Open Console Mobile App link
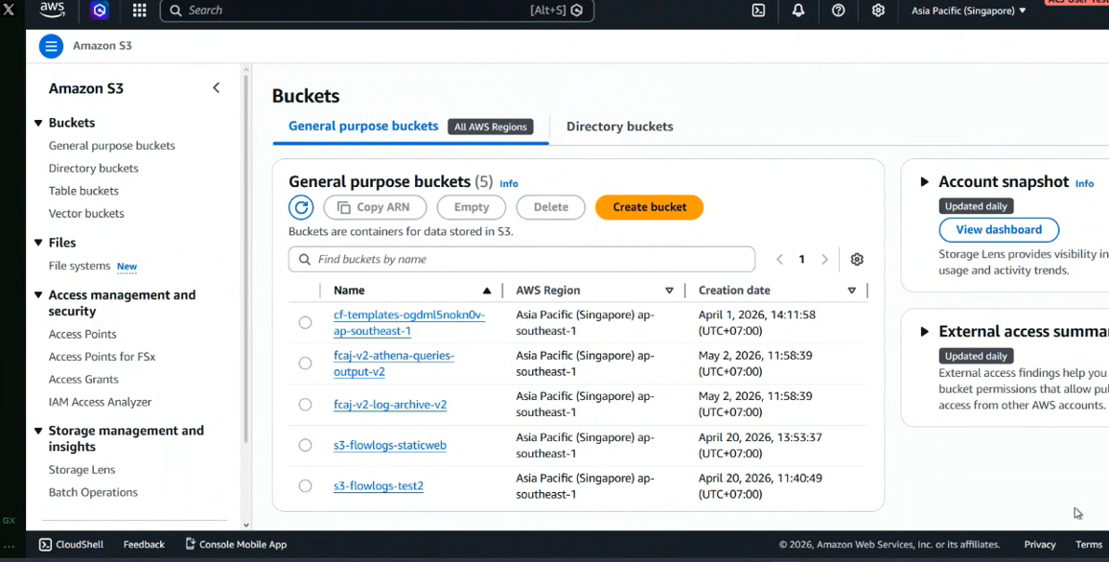1109x562 pixels. click(236, 545)
